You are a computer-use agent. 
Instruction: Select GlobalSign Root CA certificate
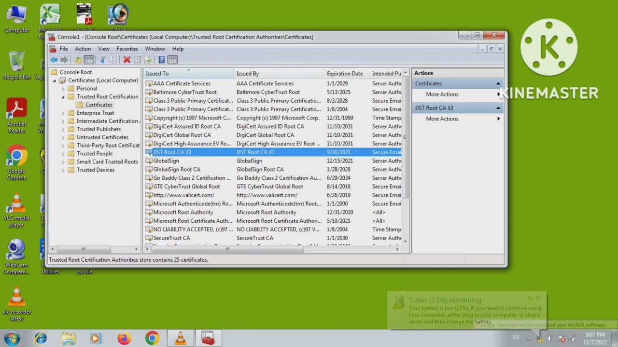point(273,169)
